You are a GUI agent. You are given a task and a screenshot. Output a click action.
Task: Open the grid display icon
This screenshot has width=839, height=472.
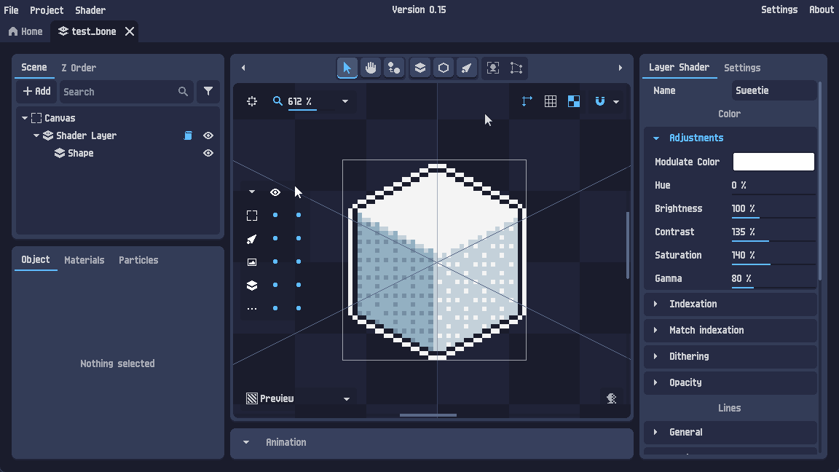point(550,101)
